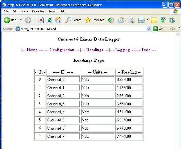Open the History clock icon

tap(111, 20)
